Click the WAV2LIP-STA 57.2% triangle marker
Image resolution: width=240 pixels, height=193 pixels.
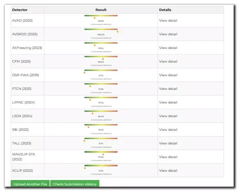click(103, 154)
